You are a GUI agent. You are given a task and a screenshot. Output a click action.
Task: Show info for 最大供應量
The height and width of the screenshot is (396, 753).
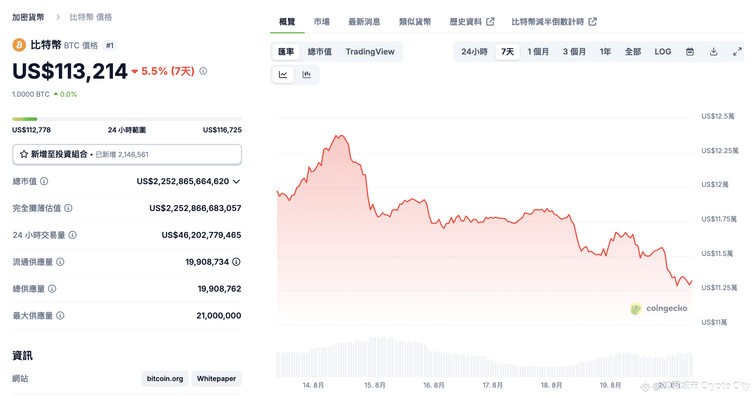pyautogui.click(x=60, y=315)
